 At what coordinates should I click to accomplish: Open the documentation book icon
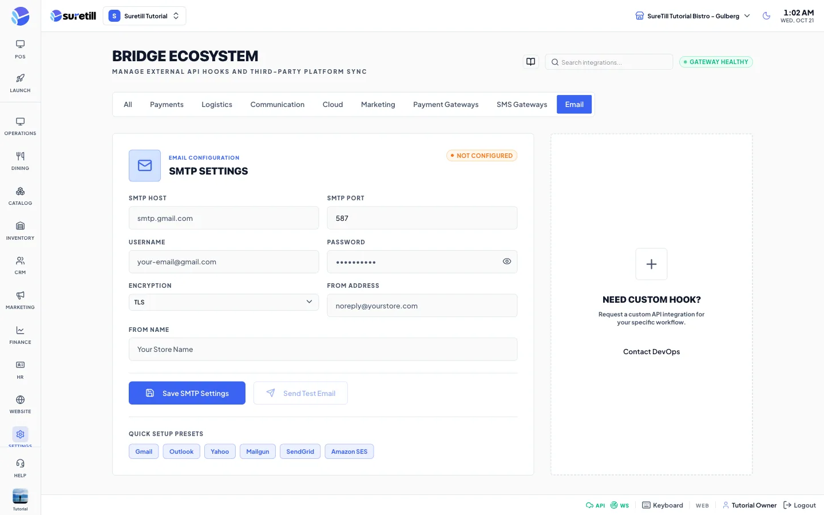coord(531,62)
